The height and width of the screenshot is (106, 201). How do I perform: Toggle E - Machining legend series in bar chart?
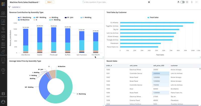(24, 17)
